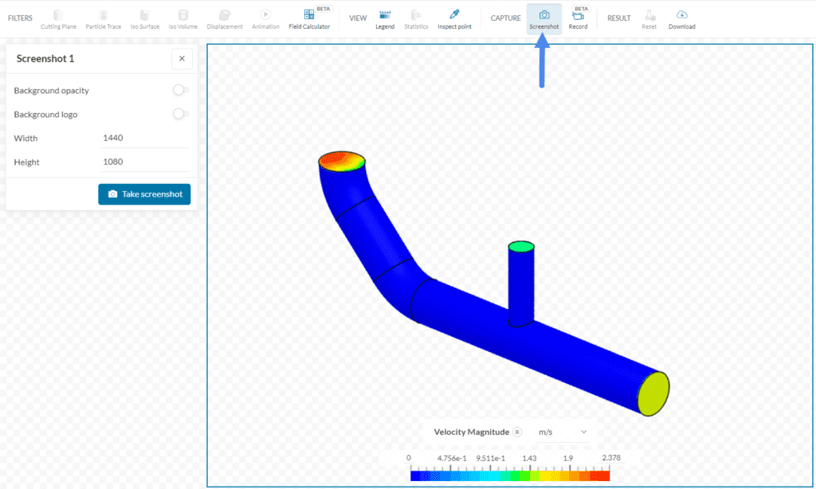
Task: Enable Background opacity
Action: click(x=180, y=90)
